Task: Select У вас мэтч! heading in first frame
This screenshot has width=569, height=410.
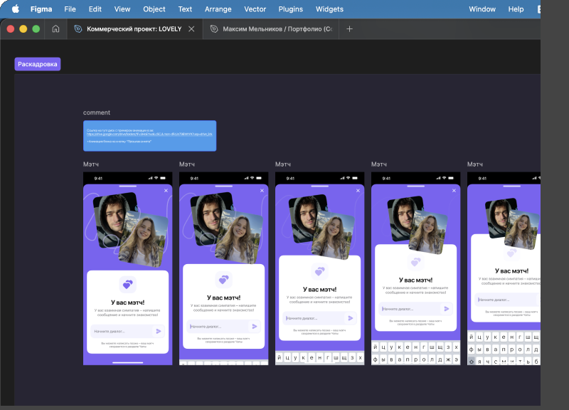Action: pos(128,303)
